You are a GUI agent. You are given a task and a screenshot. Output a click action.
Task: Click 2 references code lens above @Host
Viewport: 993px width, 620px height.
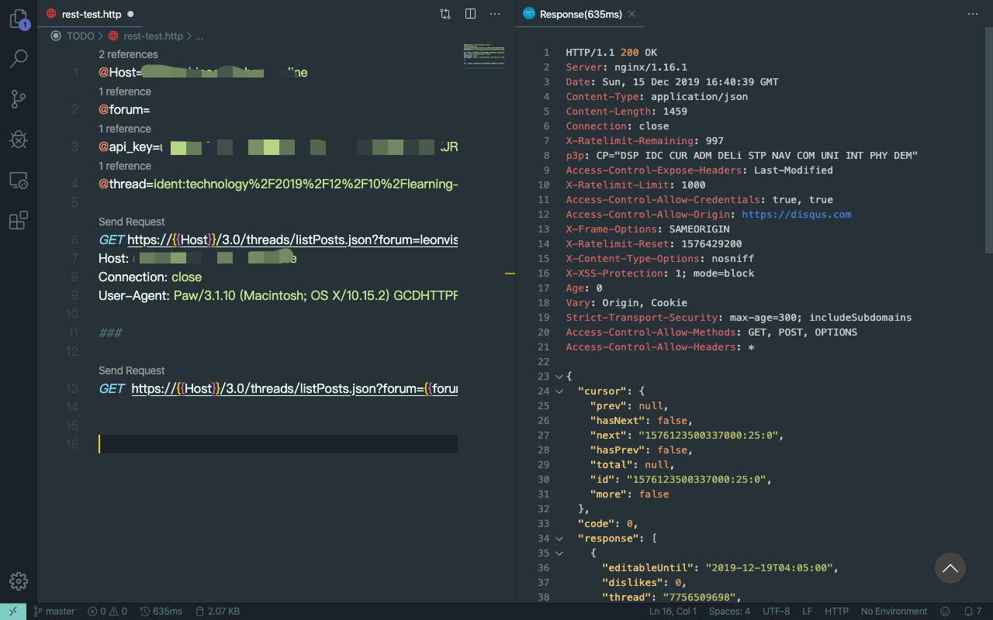click(x=128, y=54)
